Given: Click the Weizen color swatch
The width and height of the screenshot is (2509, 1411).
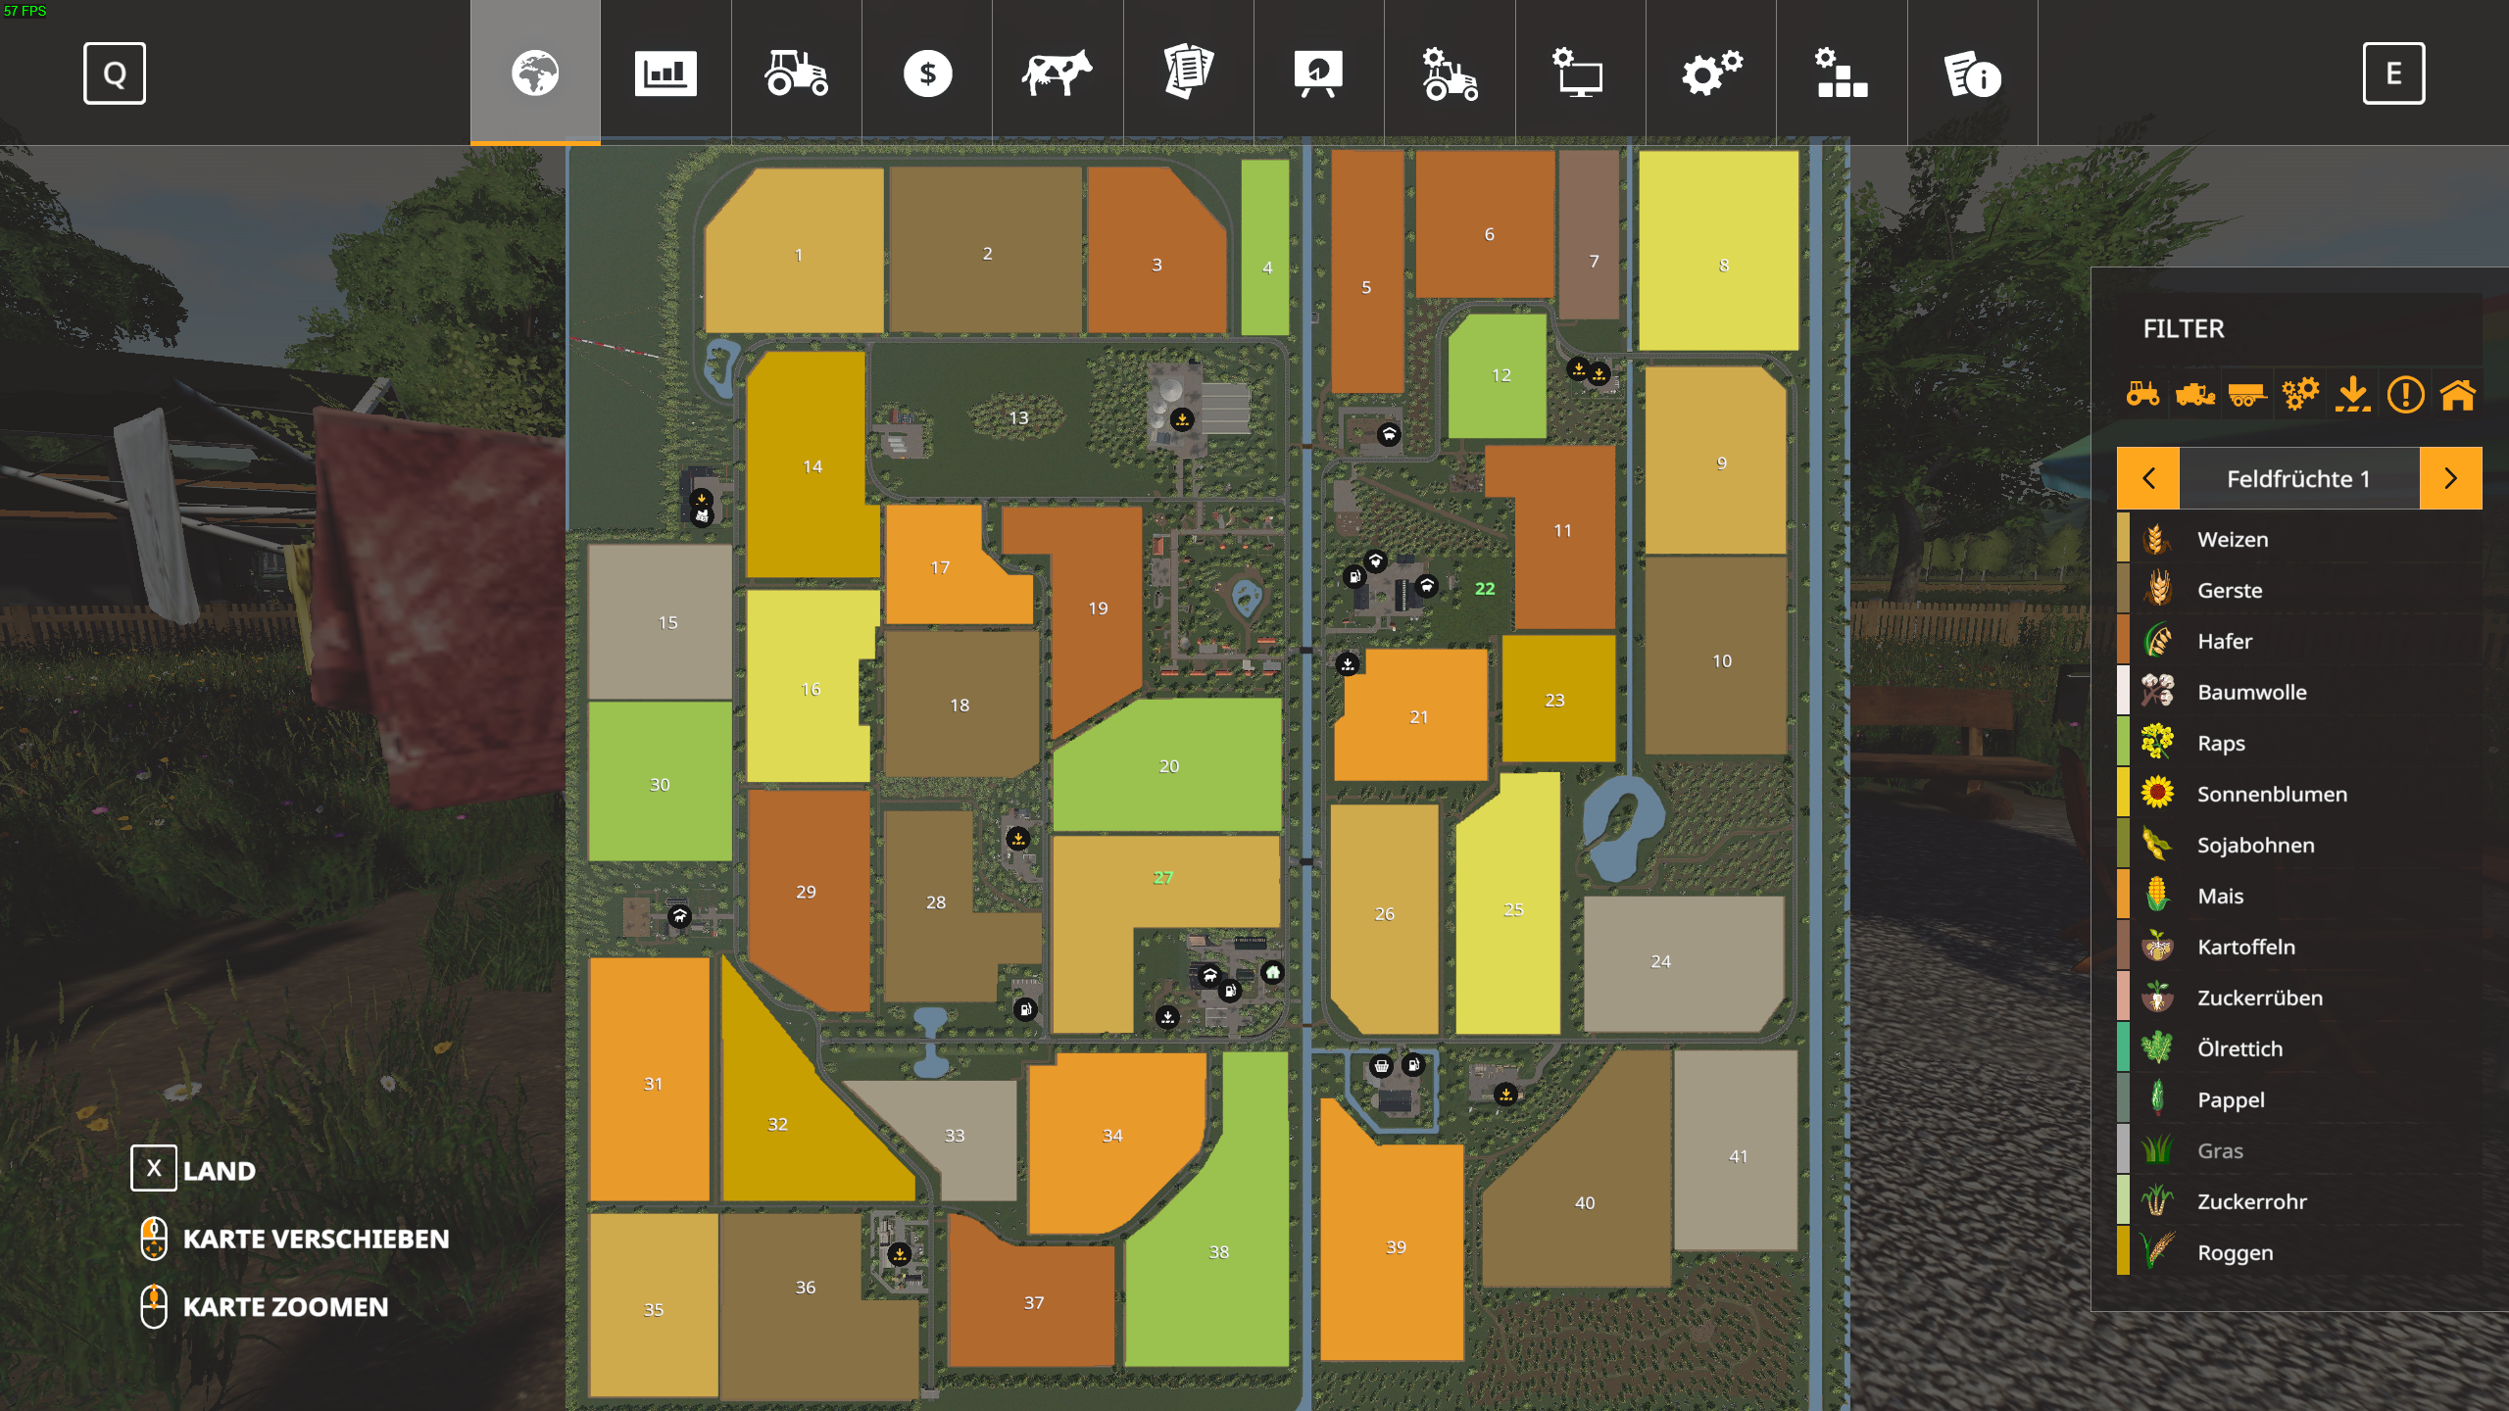Looking at the screenshot, I should coord(2123,539).
